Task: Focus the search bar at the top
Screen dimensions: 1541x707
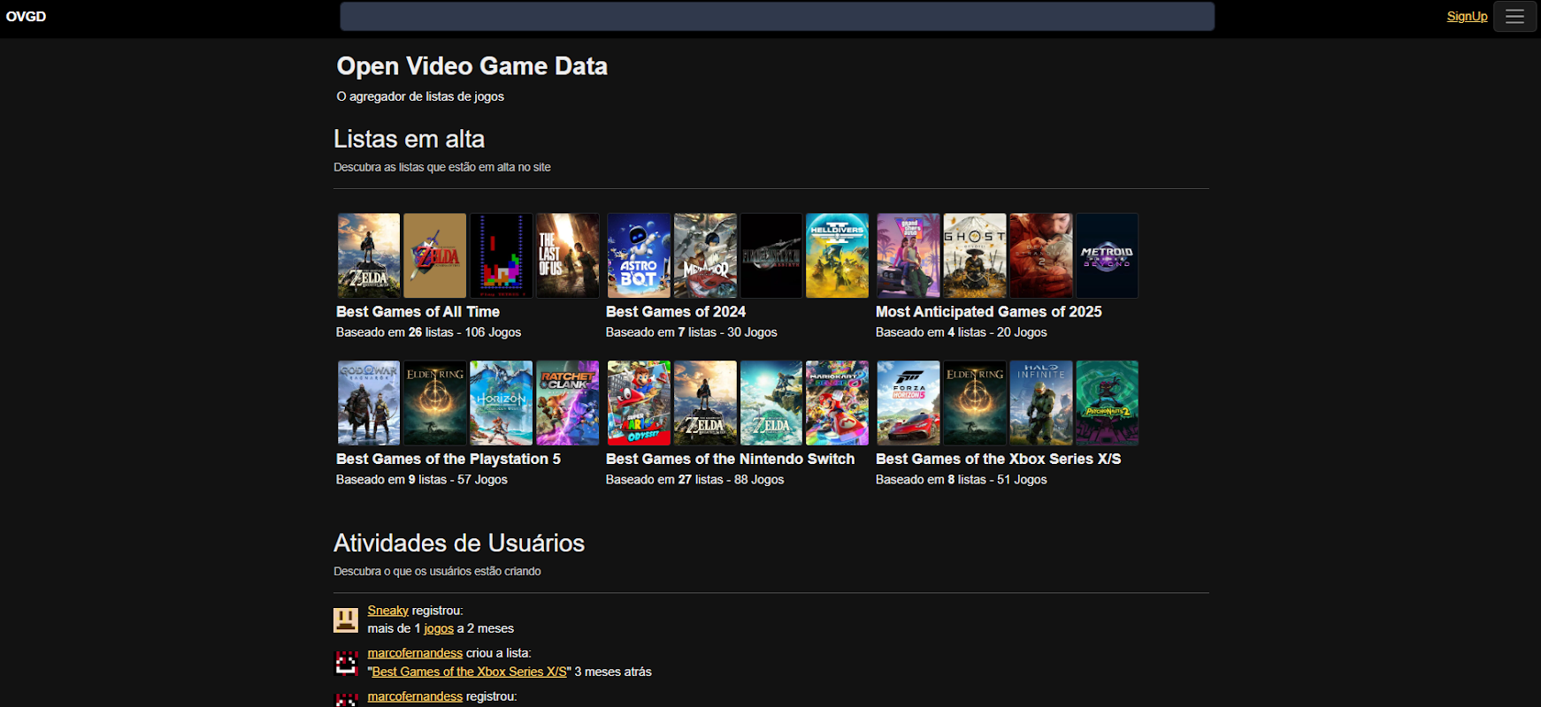Action: point(777,17)
